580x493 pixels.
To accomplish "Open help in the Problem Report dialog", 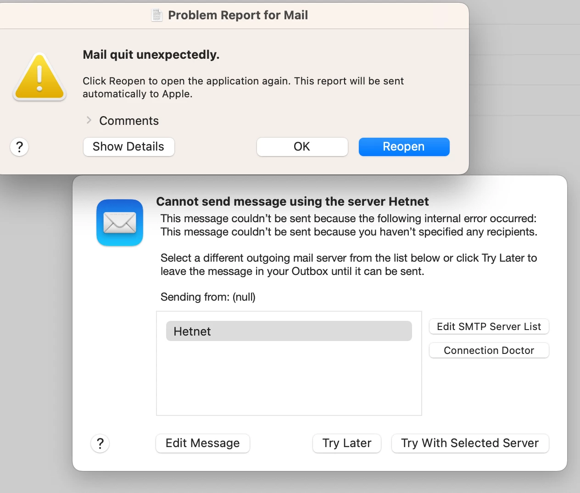I will pos(19,147).
